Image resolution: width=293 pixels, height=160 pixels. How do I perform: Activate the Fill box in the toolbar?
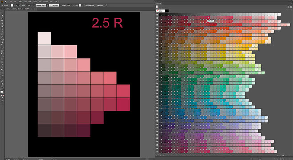tap(2, 92)
